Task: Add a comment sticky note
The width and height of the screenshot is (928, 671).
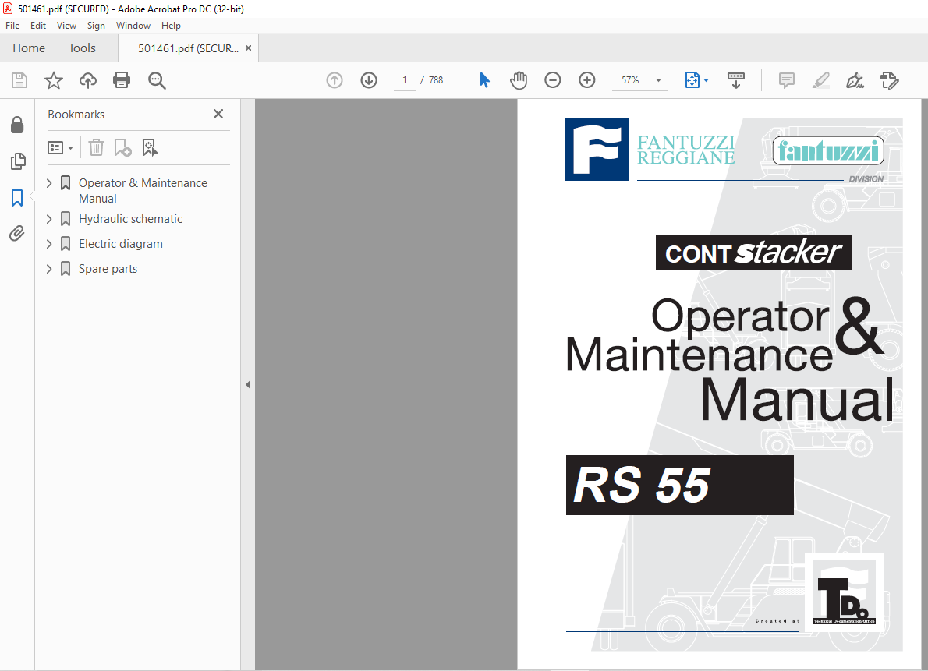Action: 787,79
